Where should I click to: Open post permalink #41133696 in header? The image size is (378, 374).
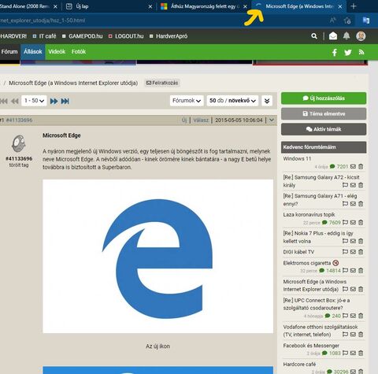pyautogui.click(x=19, y=120)
